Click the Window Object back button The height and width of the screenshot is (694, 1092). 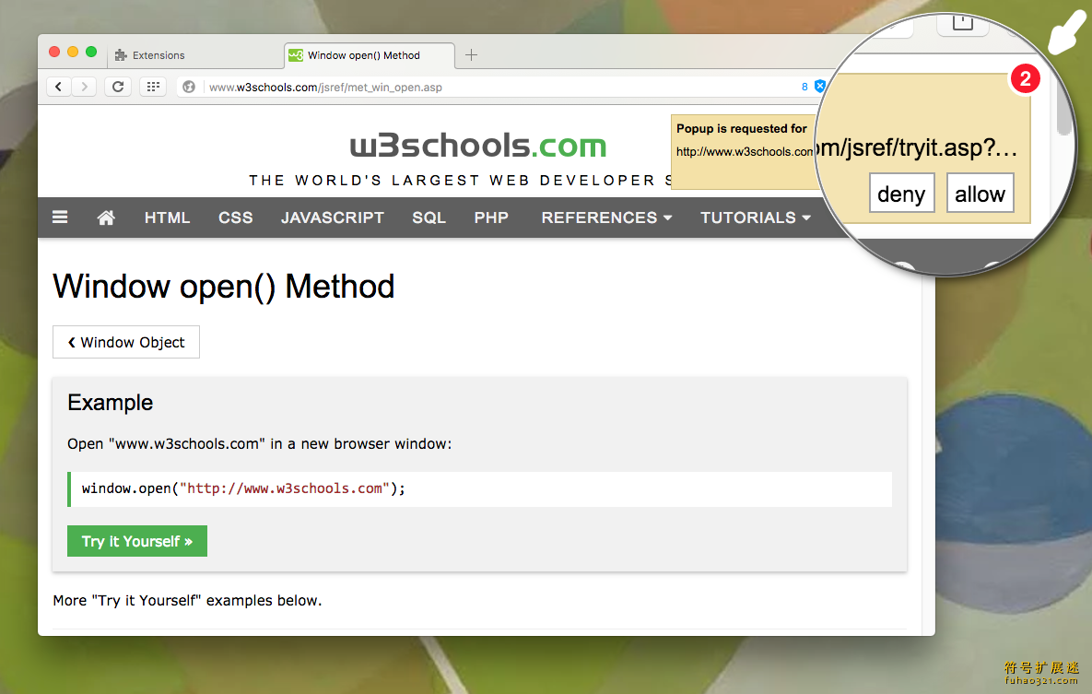tap(126, 342)
